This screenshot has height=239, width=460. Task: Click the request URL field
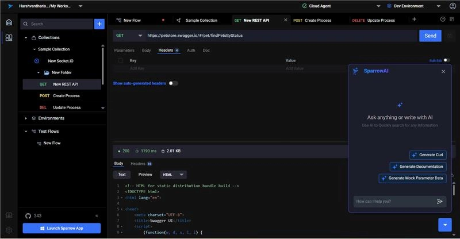[281, 36]
